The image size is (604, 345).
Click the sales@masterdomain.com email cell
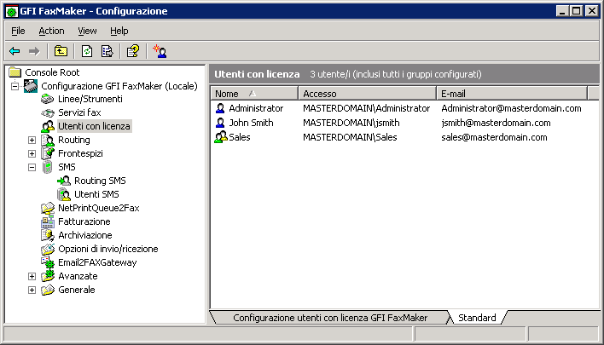(494, 137)
